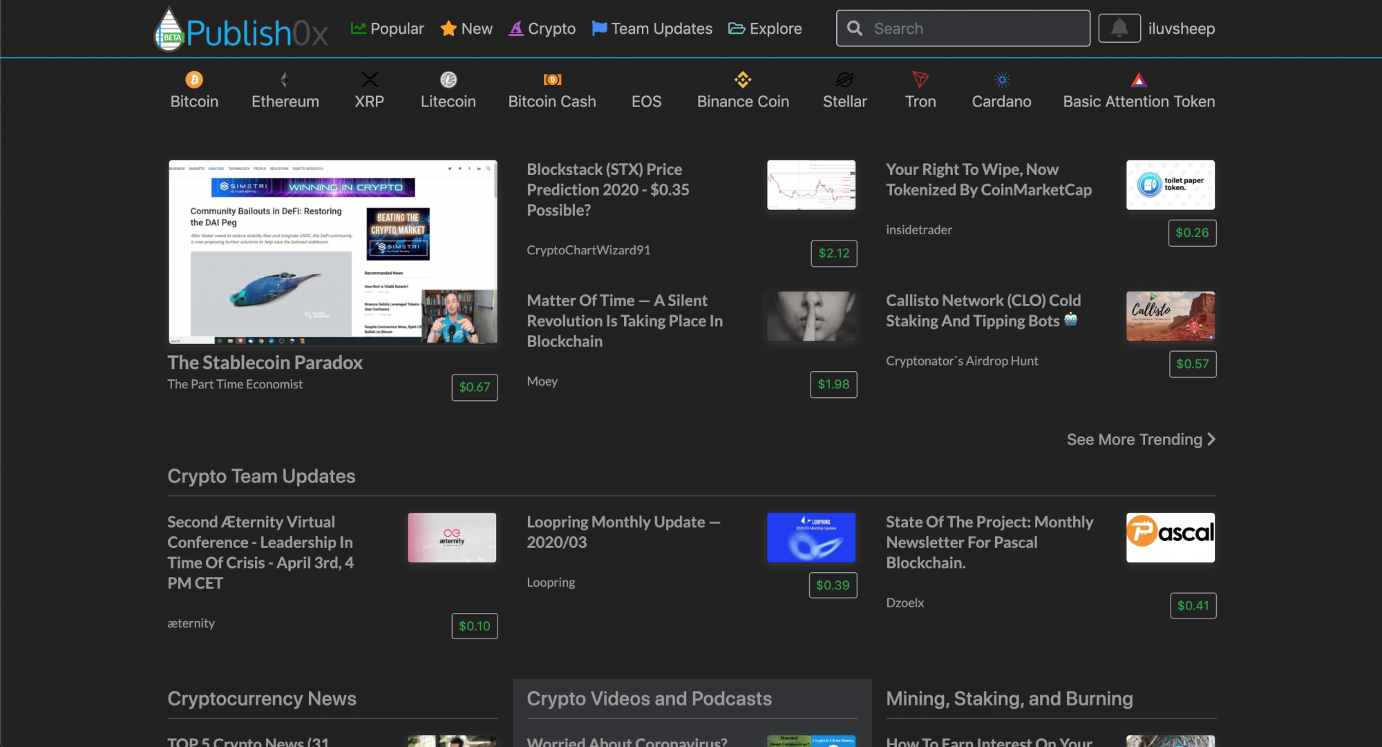Open Your Right To Wipe article
The image size is (1382, 747).
[x=989, y=180]
